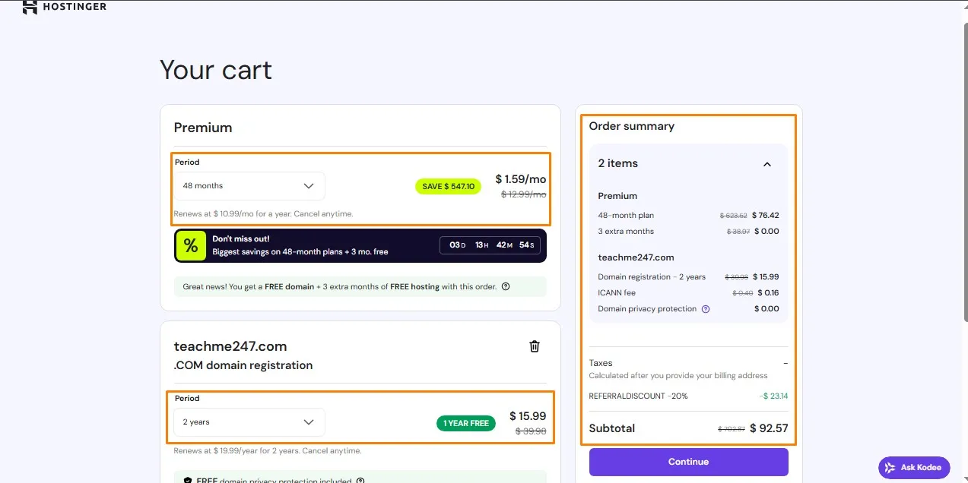Click the Domain privacy protection help icon
The height and width of the screenshot is (483, 968).
[x=706, y=309]
